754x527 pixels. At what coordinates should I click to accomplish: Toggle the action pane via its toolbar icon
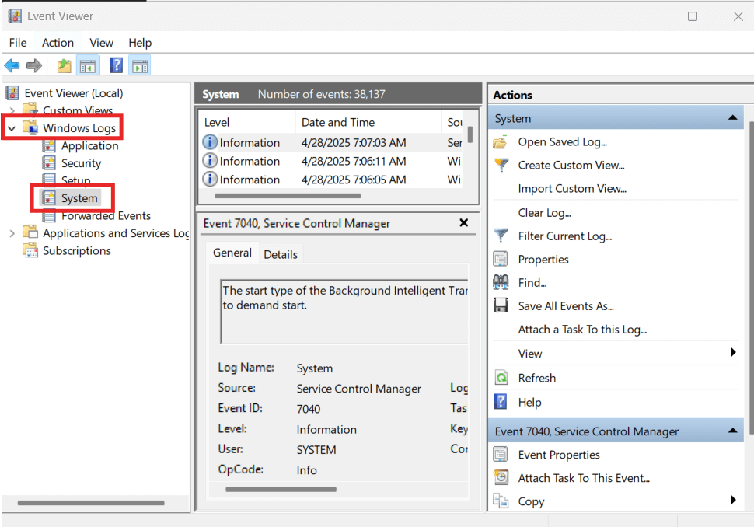coord(139,65)
